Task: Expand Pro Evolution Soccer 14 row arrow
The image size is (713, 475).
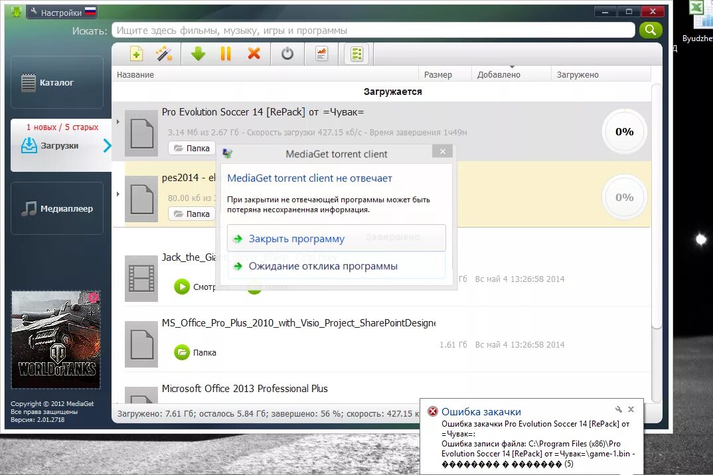Action: click(x=118, y=121)
